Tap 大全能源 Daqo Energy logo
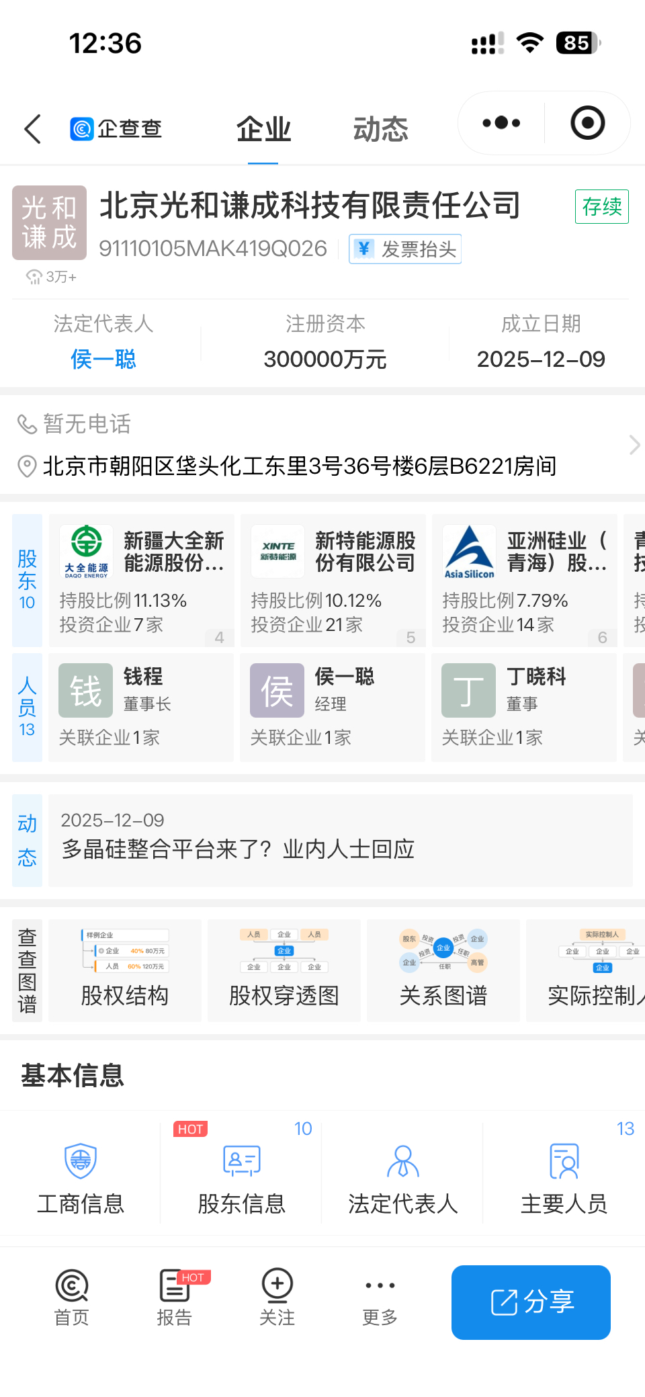Screen dimensions: 645x1397 click(87, 552)
